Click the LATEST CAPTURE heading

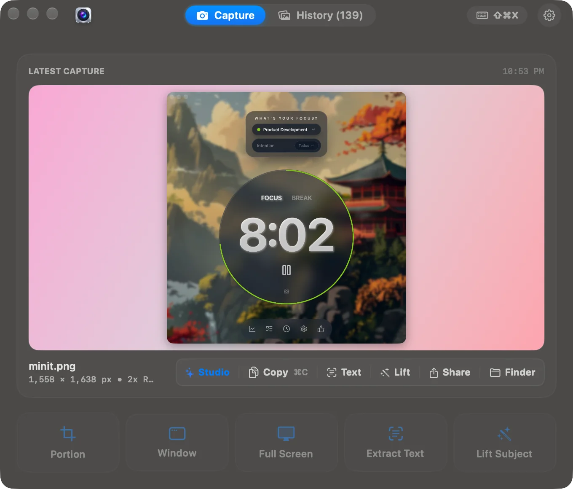pyautogui.click(x=67, y=71)
